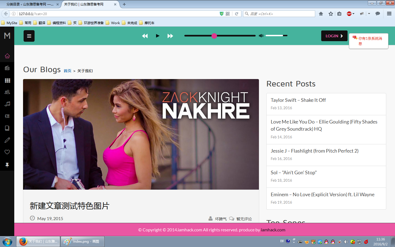Screen dimensions: 395x247
Task: Adjust the white volume slider
Action: [276, 36]
